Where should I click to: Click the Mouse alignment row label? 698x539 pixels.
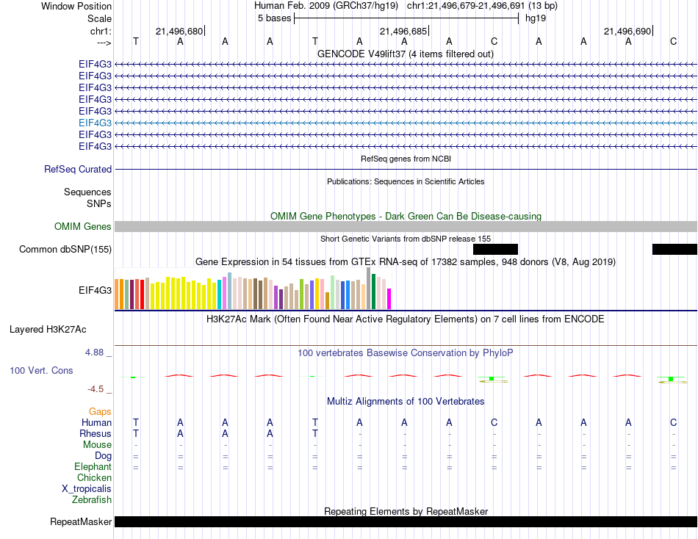click(97, 445)
